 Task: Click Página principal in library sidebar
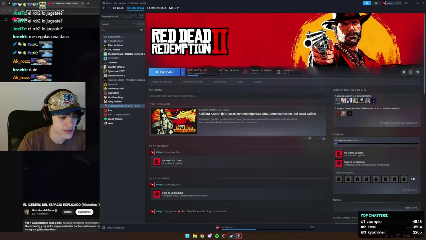pos(120,16)
